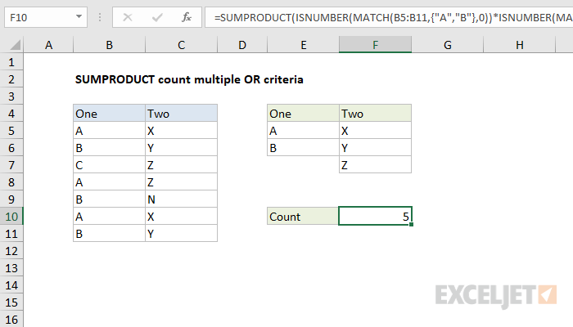Select row 15 header
Viewport: 573px width, 327px height.
(x=11, y=302)
